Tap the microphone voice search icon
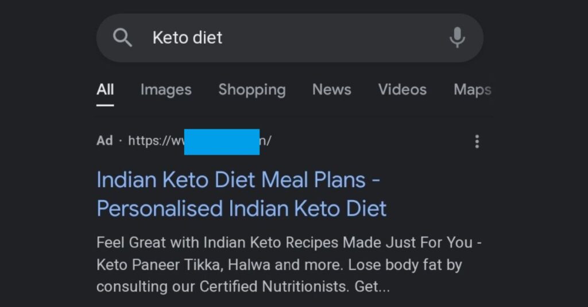 pos(457,38)
